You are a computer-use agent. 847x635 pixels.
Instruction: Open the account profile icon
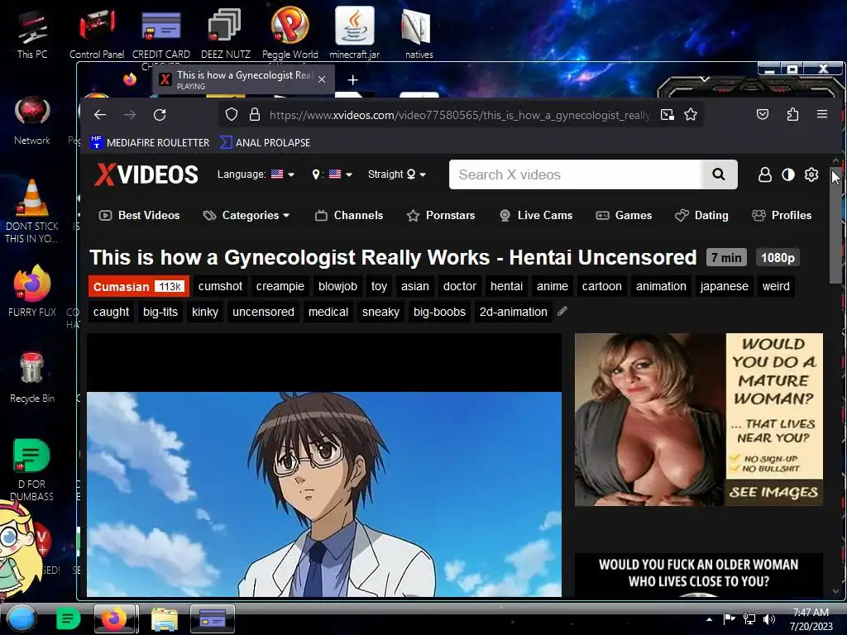click(765, 174)
